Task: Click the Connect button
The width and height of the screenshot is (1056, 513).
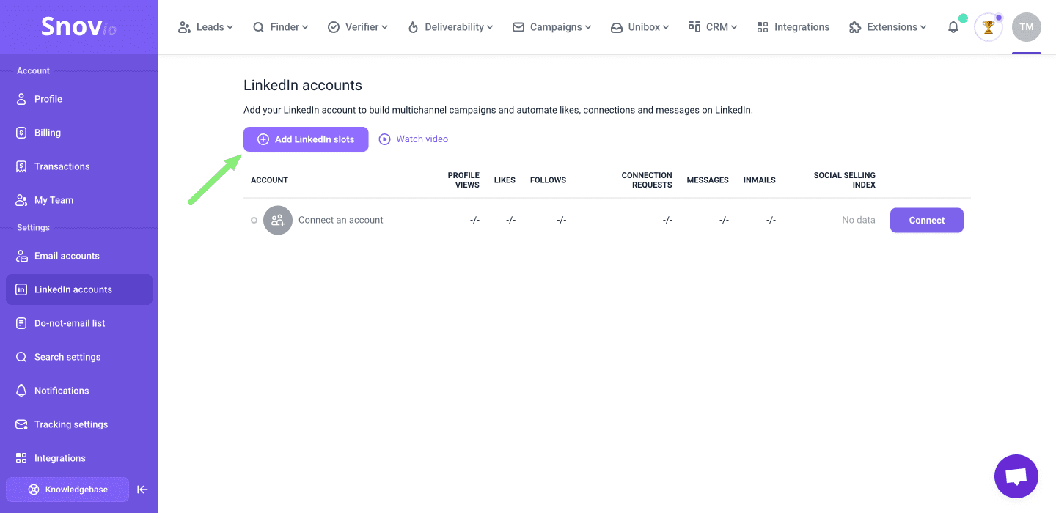Action: (926, 220)
